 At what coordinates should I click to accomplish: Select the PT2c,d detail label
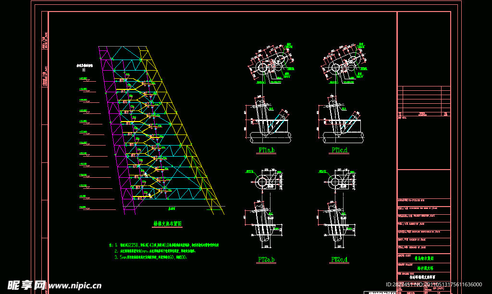point(339,260)
